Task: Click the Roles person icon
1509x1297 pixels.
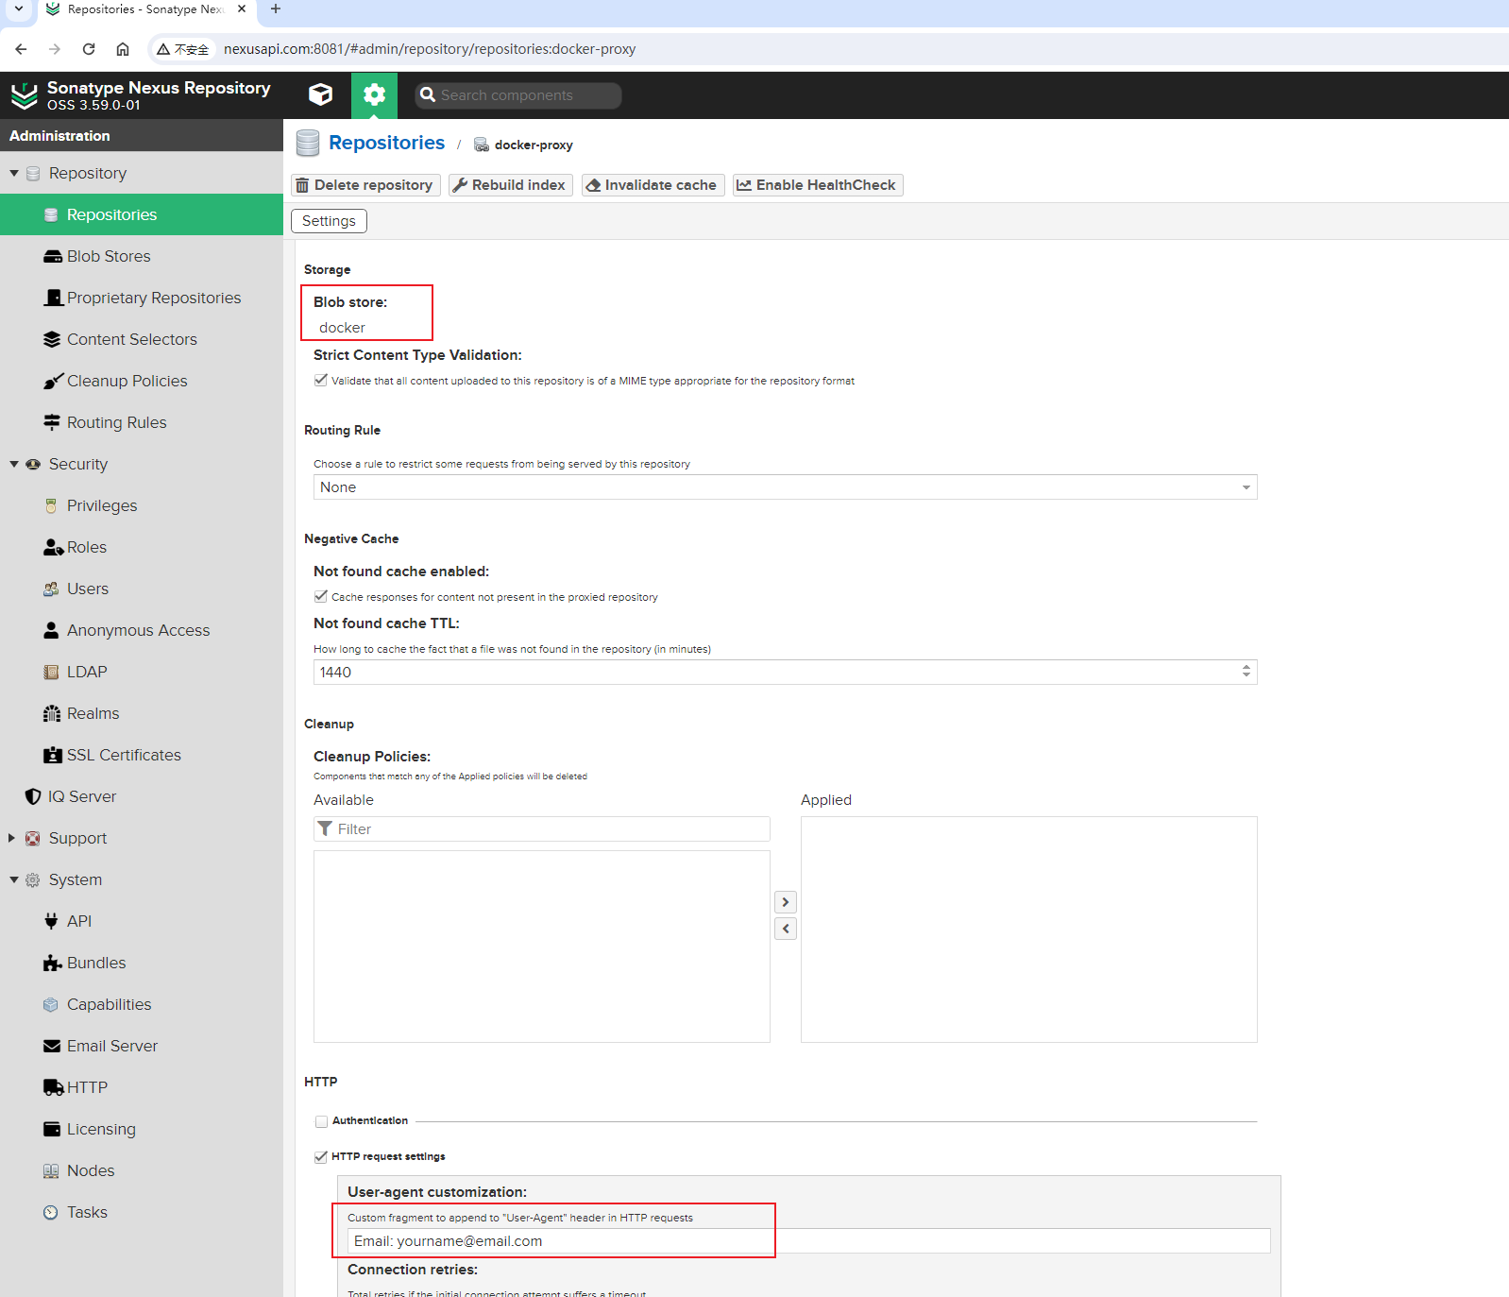Action: point(54,548)
